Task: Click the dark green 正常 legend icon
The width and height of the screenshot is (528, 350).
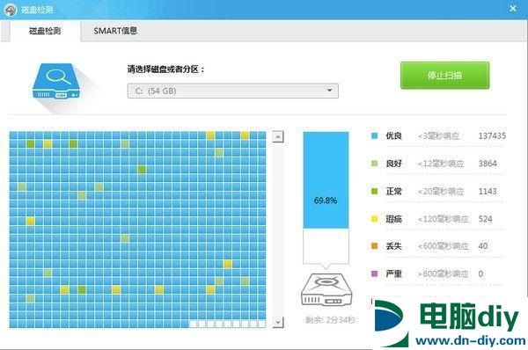Action: pos(374,191)
